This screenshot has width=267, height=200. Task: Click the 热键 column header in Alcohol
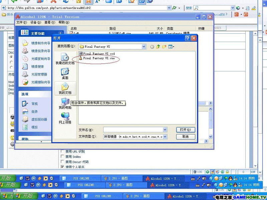pos(204,28)
